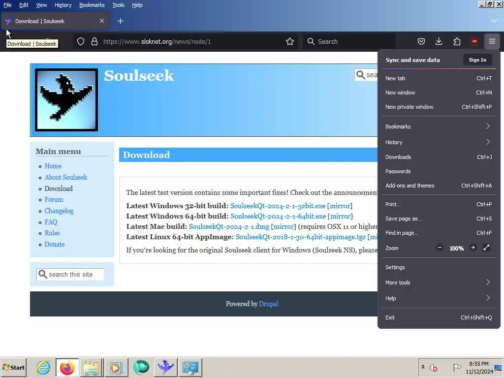Image resolution: width=504 pixels, height=378 pixels.
Task: Open the Pocket save icon
Action: [421, 41]
